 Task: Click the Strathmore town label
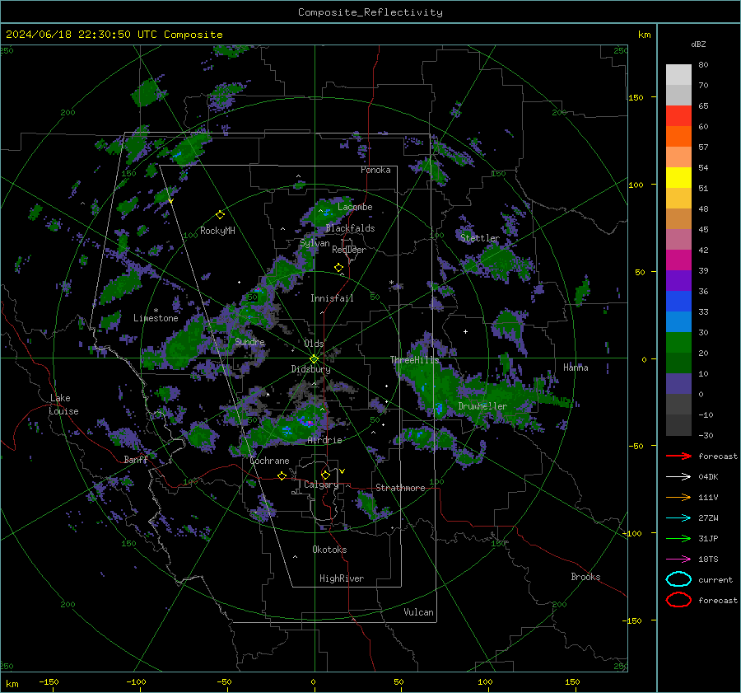click(400, 488)
